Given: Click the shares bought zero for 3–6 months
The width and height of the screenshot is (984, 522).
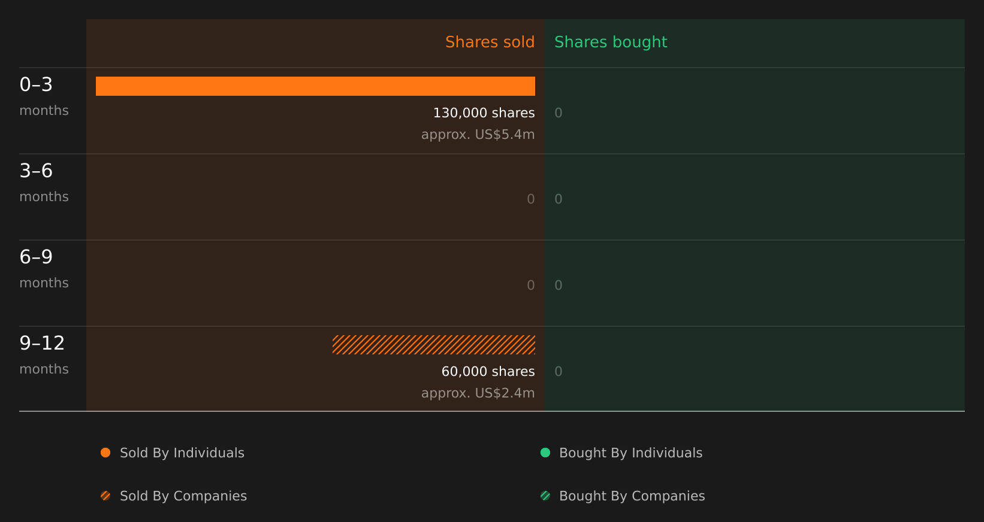Looking at the screenshot, I should point(559,199).
